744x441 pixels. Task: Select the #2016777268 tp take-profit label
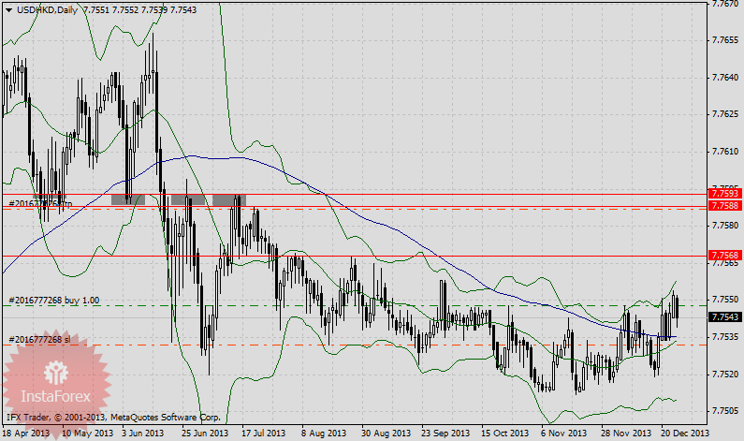(41, 204)
